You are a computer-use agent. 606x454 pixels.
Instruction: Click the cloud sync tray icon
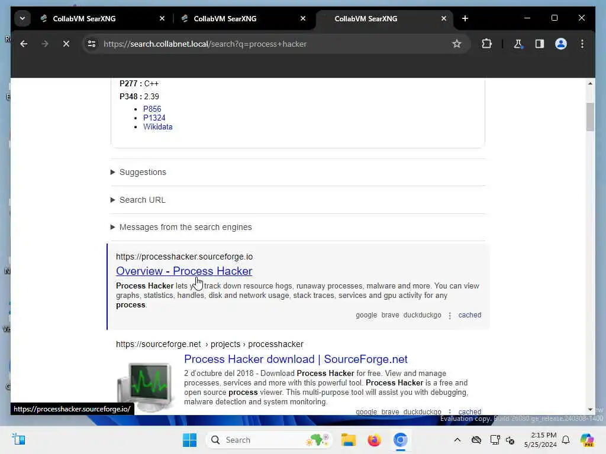pos(476,440)
